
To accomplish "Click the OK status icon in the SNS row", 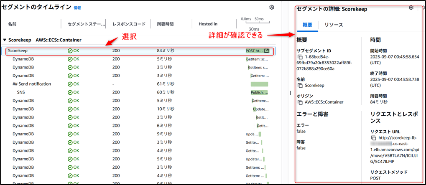I will click(x=70, y=92).
